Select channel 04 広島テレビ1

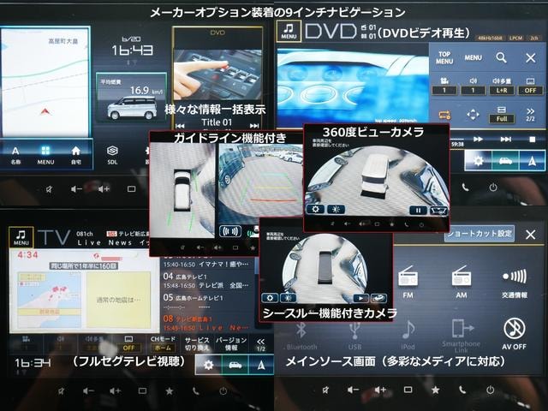207,281
